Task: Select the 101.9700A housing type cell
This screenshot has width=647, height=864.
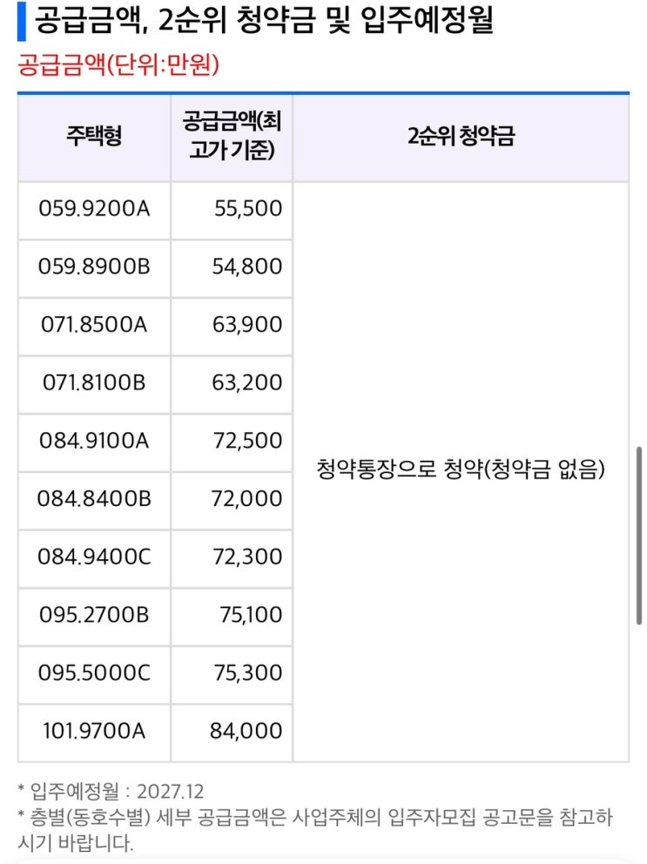Action: [94, 732]
